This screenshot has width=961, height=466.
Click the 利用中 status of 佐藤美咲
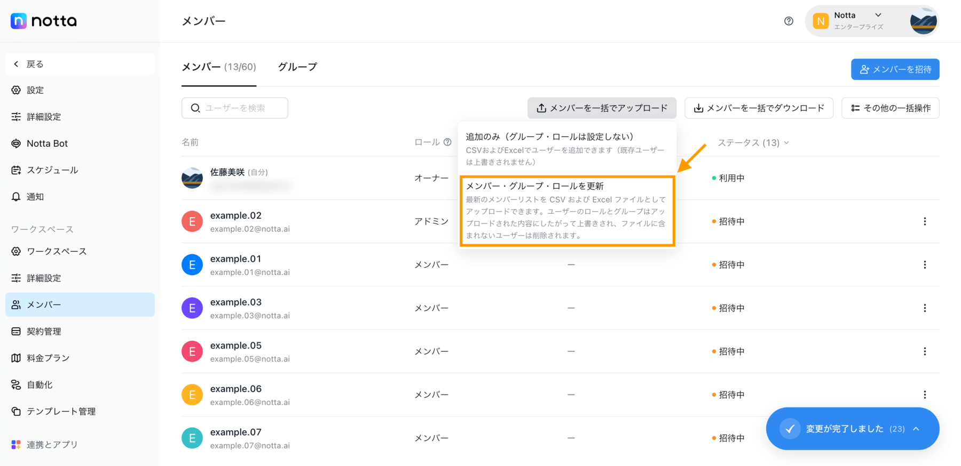728,178
